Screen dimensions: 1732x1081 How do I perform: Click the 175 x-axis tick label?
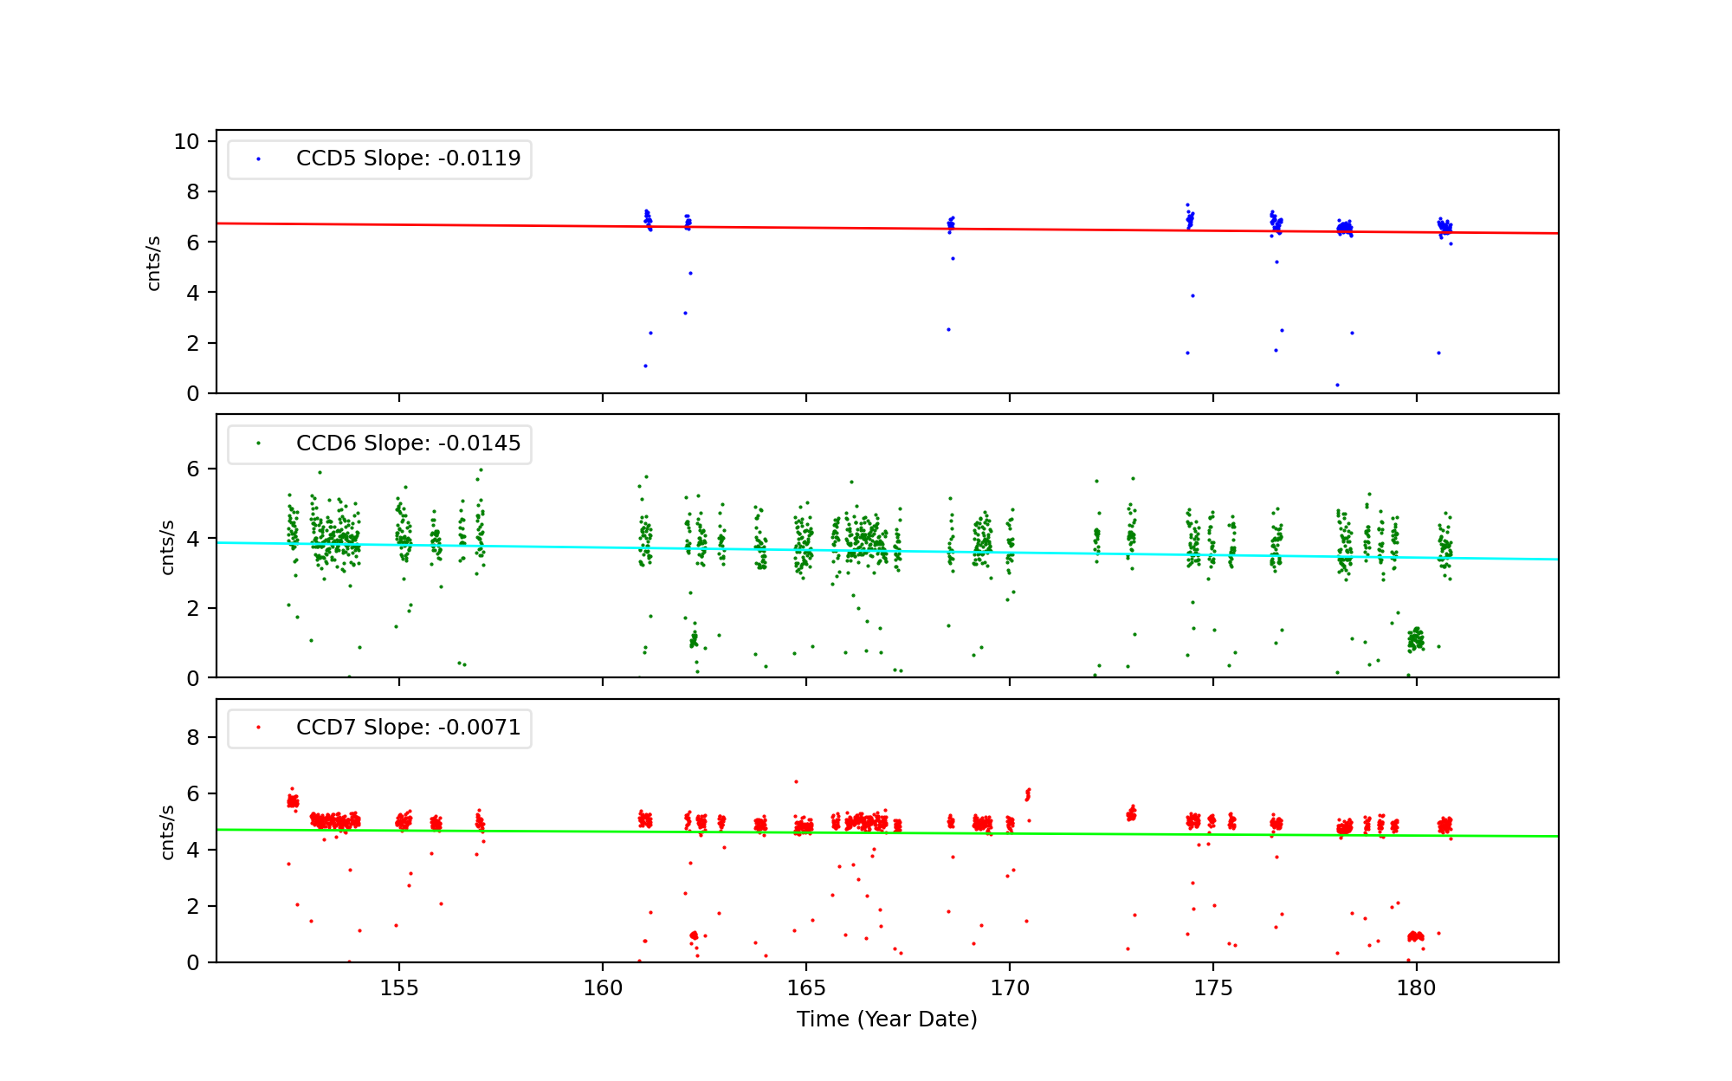tap(1213, 988)
